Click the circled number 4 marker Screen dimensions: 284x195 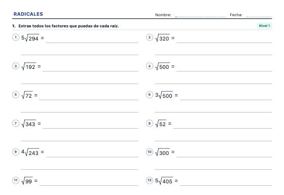[150, 66]
